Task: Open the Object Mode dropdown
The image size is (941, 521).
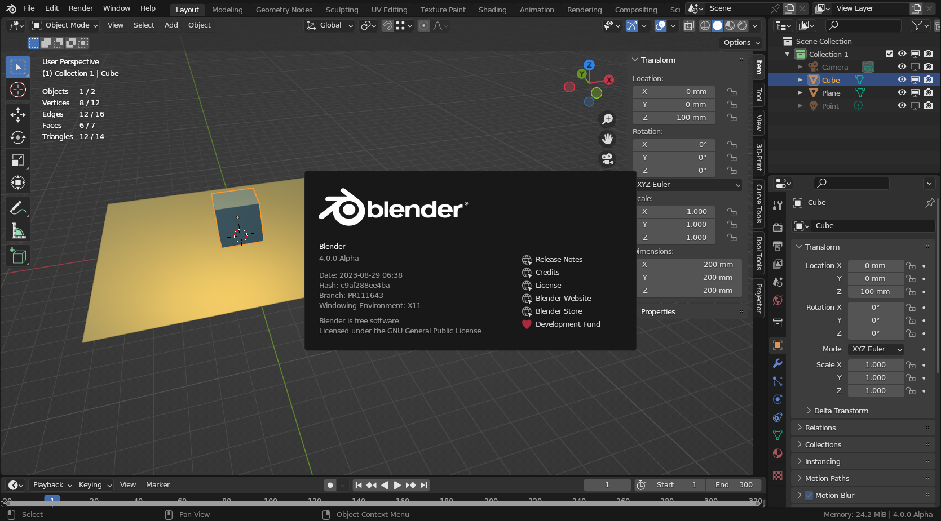Action: tap(65, 25)
